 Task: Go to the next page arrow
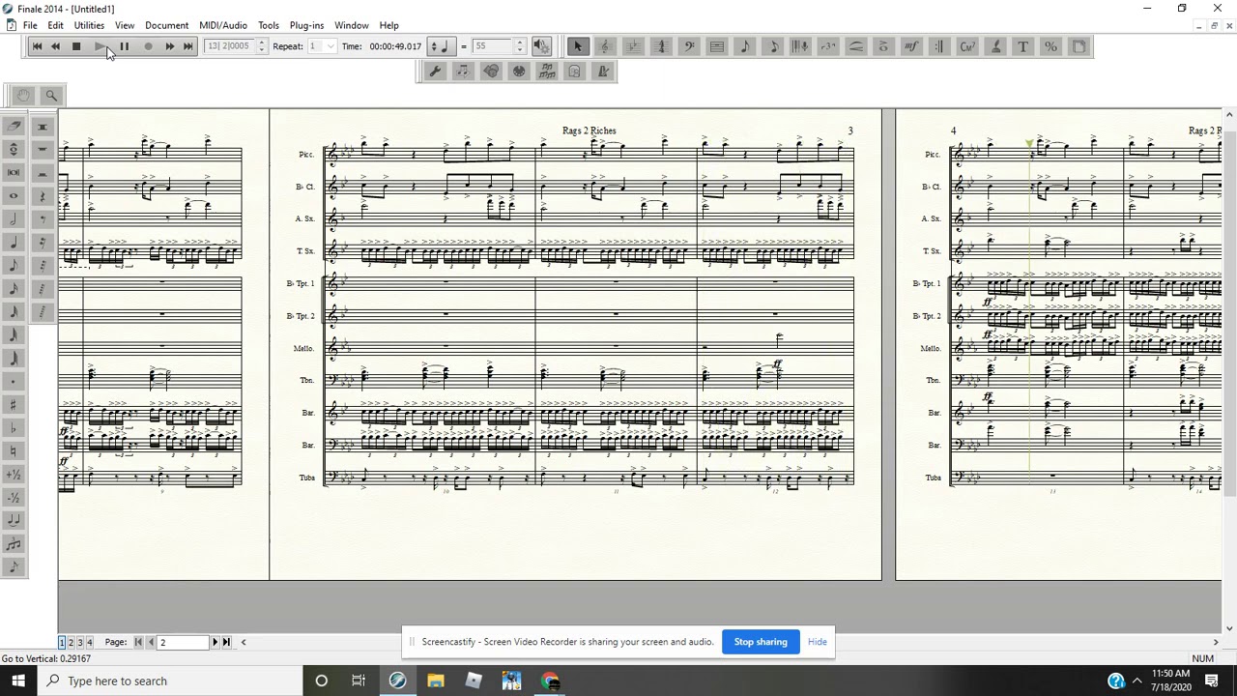coord(215,642)
